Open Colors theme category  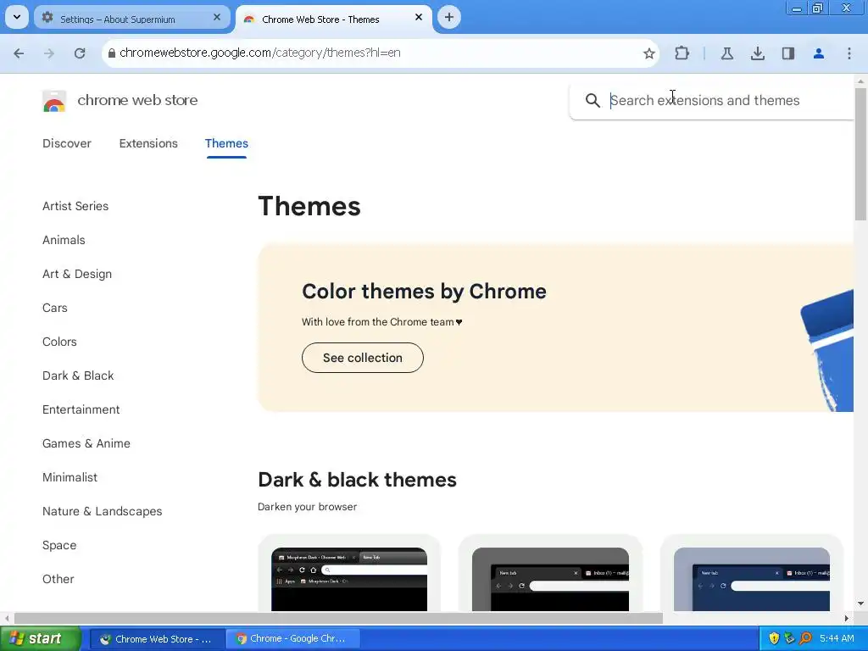point(59,342)
